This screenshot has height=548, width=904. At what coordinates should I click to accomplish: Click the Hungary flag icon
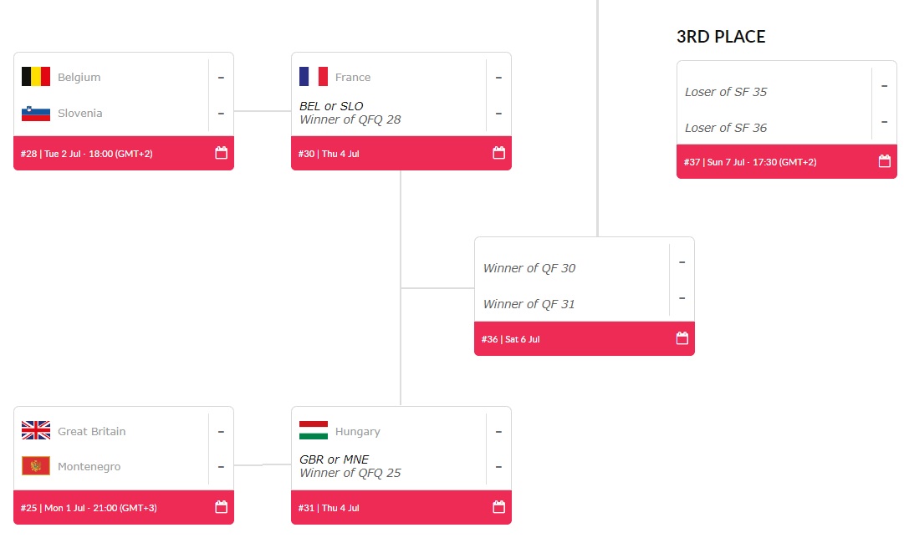click(x=314, y=430)
